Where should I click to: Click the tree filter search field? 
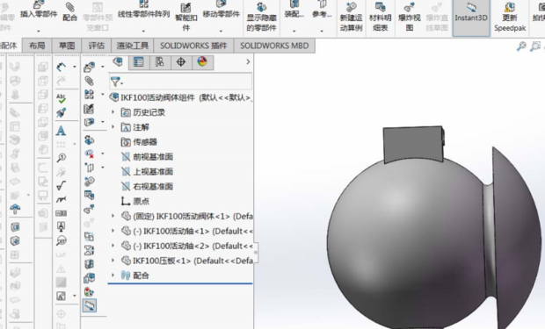point(187,82)
